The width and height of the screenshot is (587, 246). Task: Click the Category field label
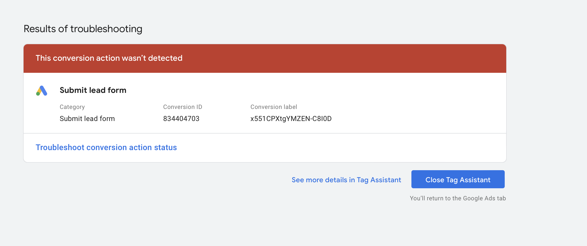point(72,107)
